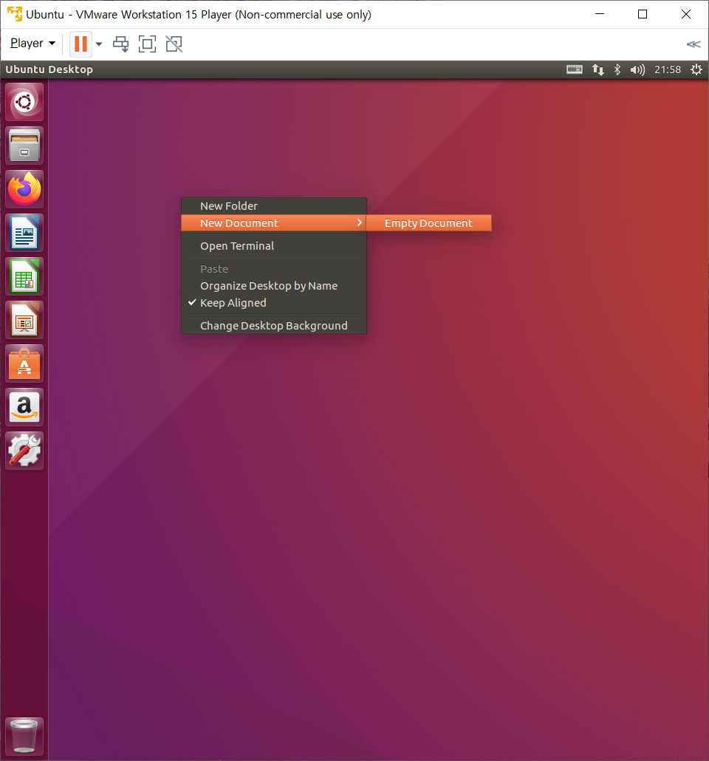Open keyboard input indicator in top panel
The height and width of the screenshot is (761, 709).
[574, 69]
